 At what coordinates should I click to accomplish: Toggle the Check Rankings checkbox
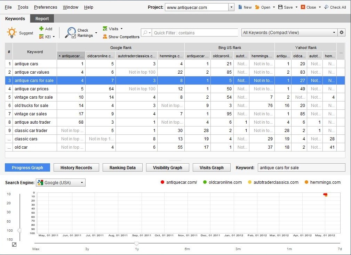[x=74, y=36]
